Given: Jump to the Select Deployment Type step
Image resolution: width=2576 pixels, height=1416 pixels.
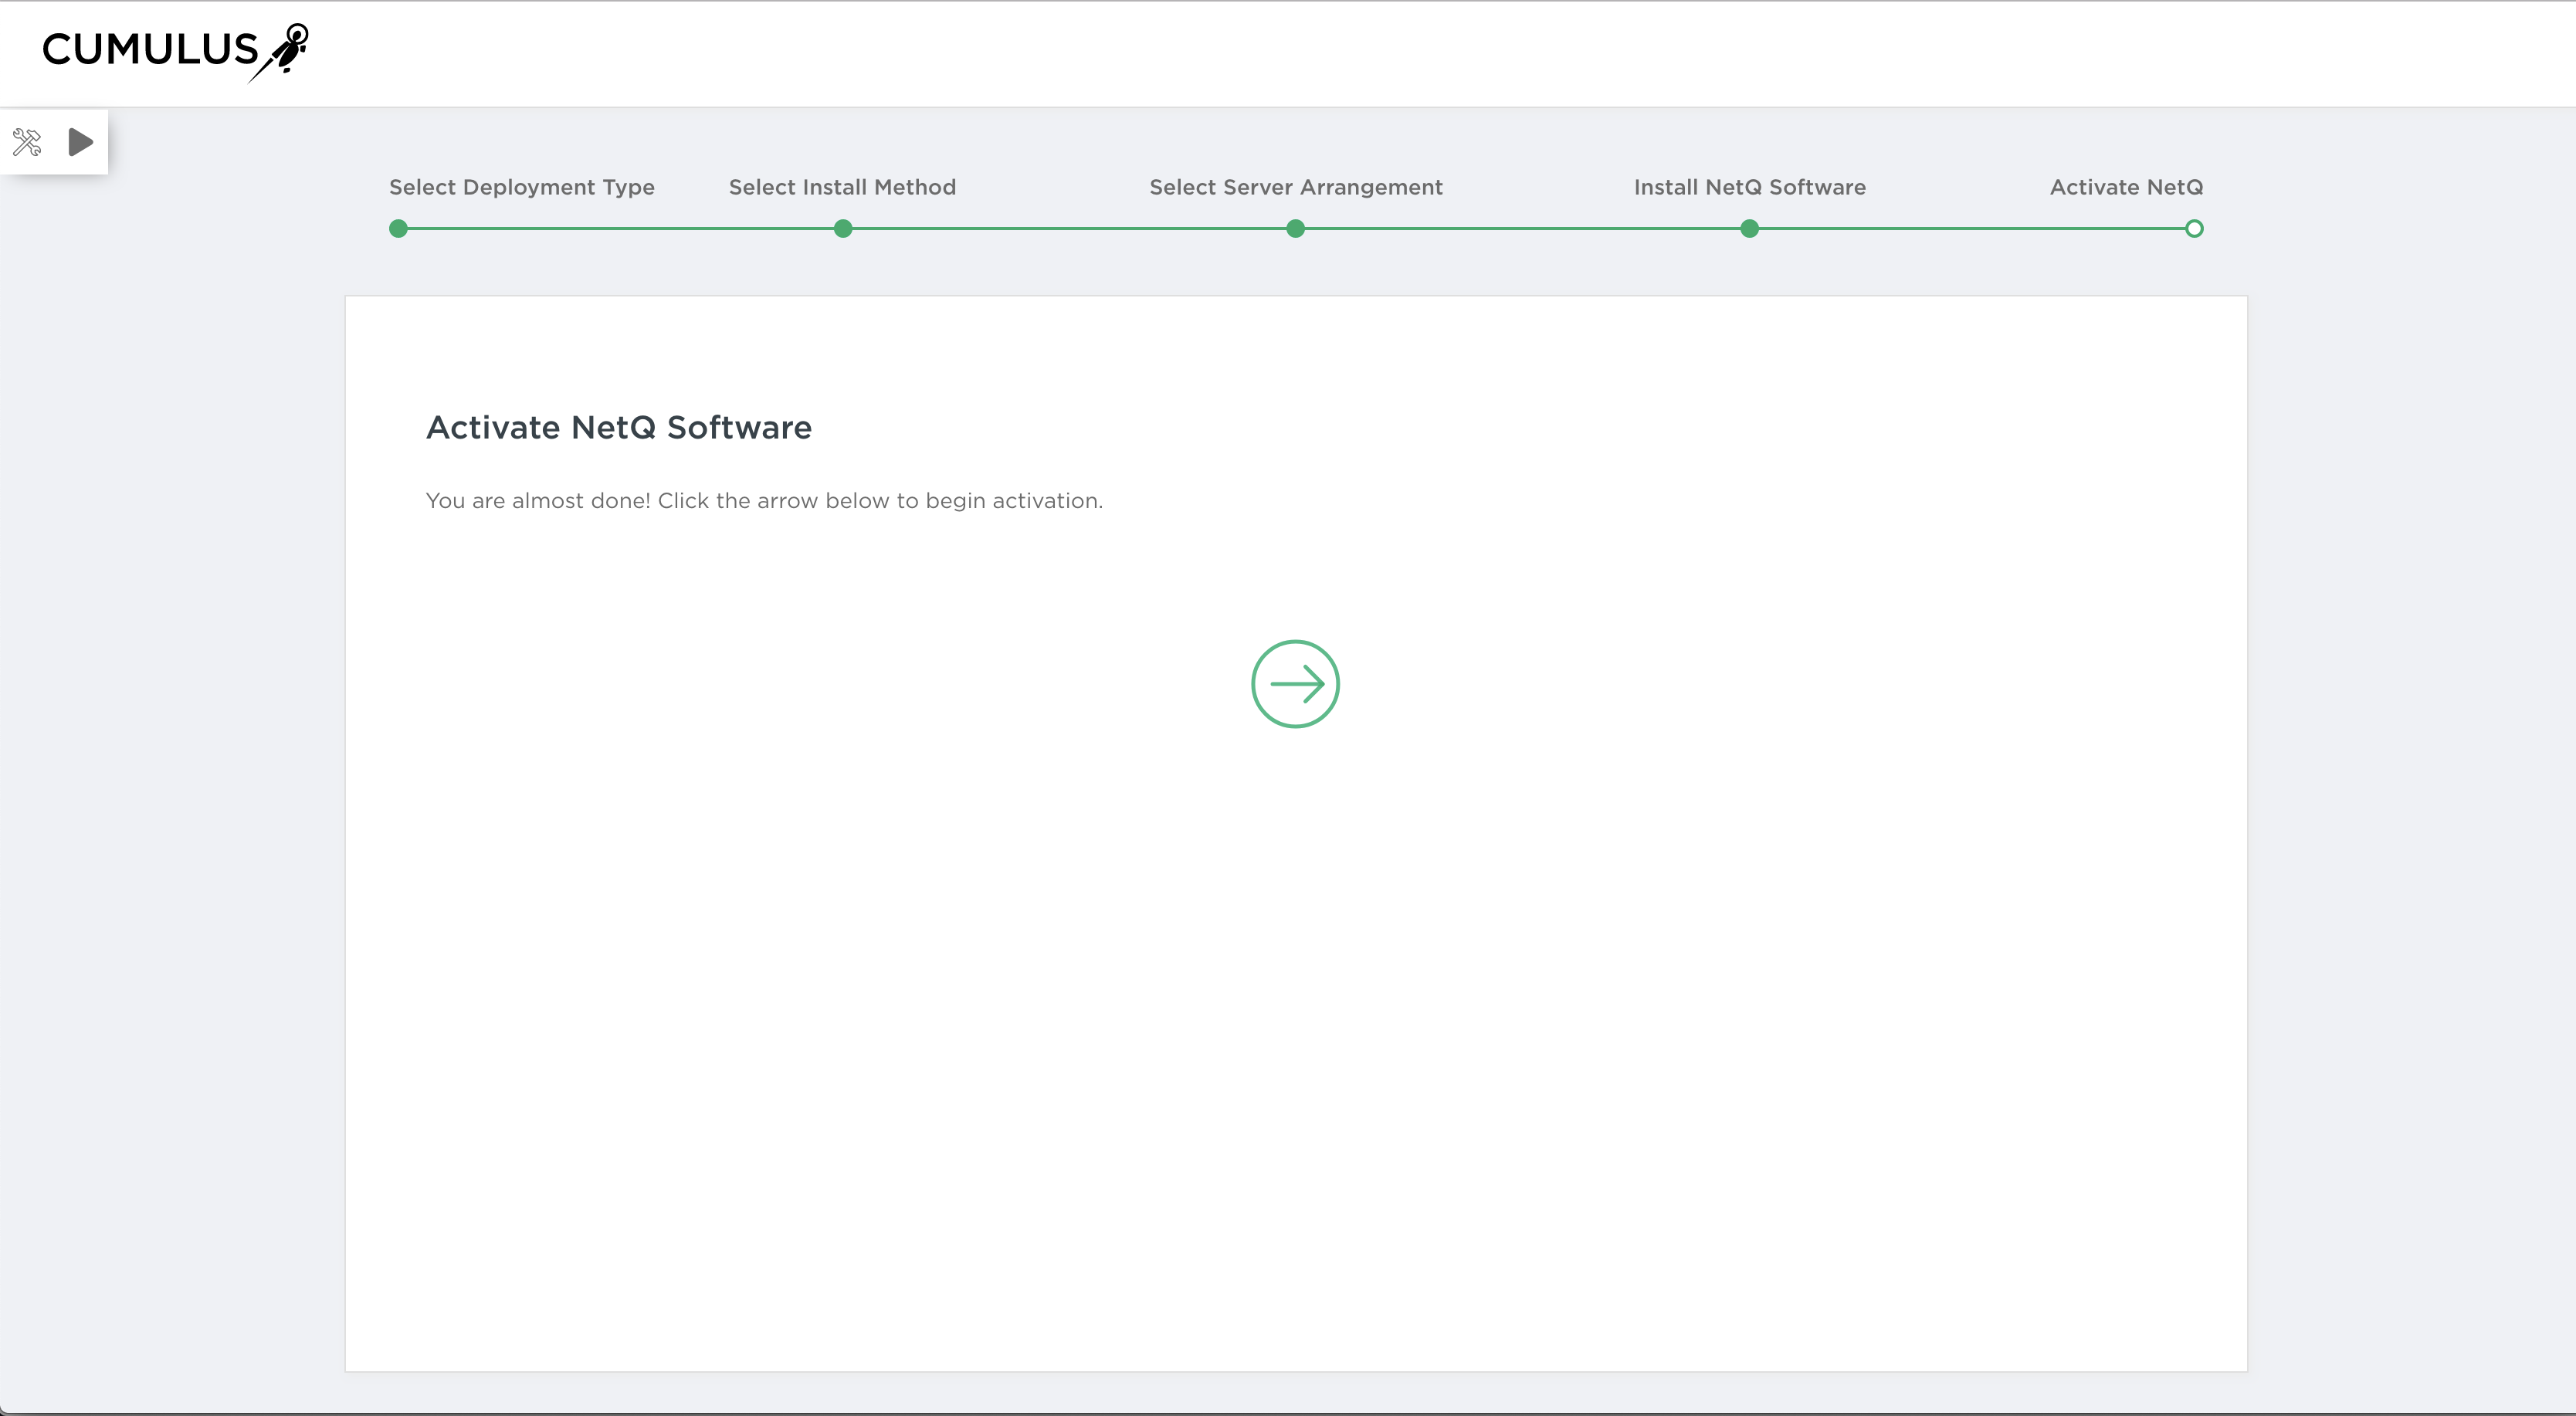Looking at the screenshot, I should coord(521,187).
